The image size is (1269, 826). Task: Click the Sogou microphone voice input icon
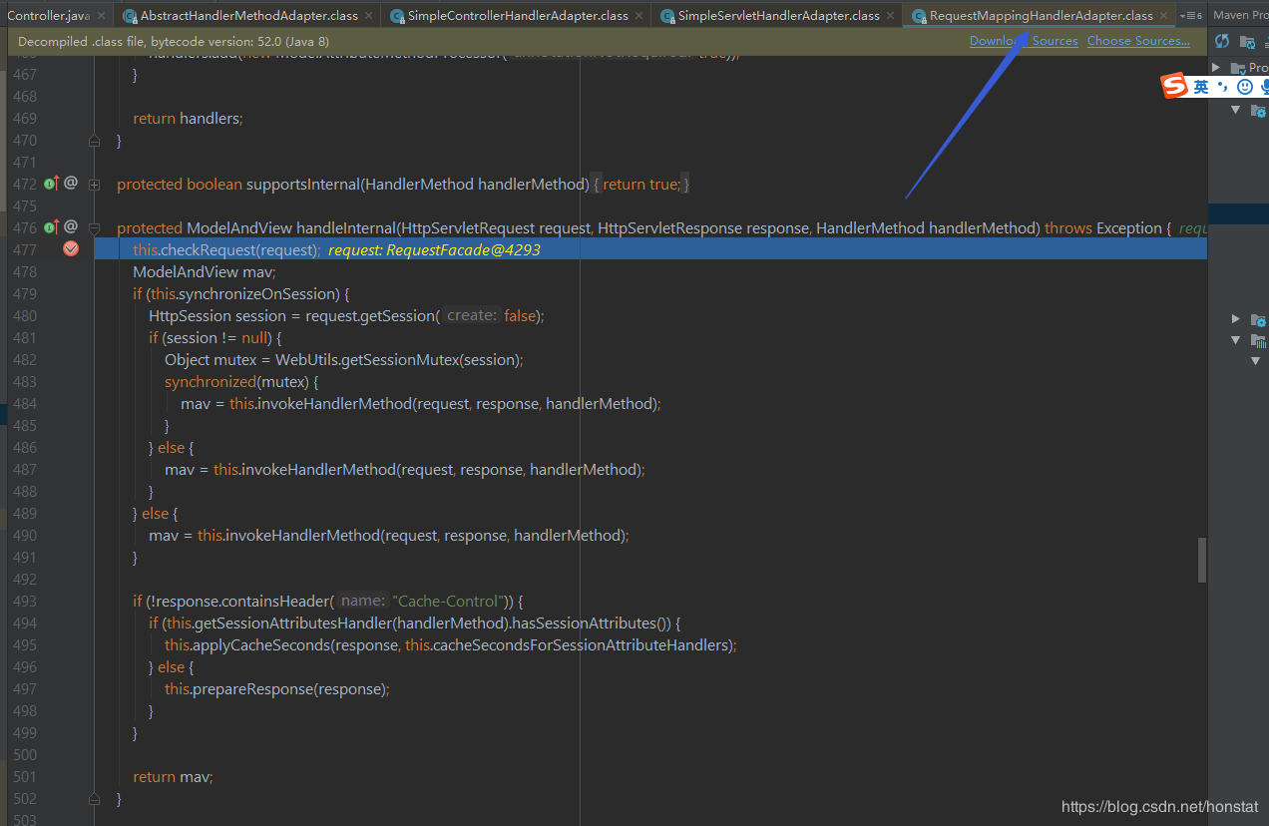1264,87
